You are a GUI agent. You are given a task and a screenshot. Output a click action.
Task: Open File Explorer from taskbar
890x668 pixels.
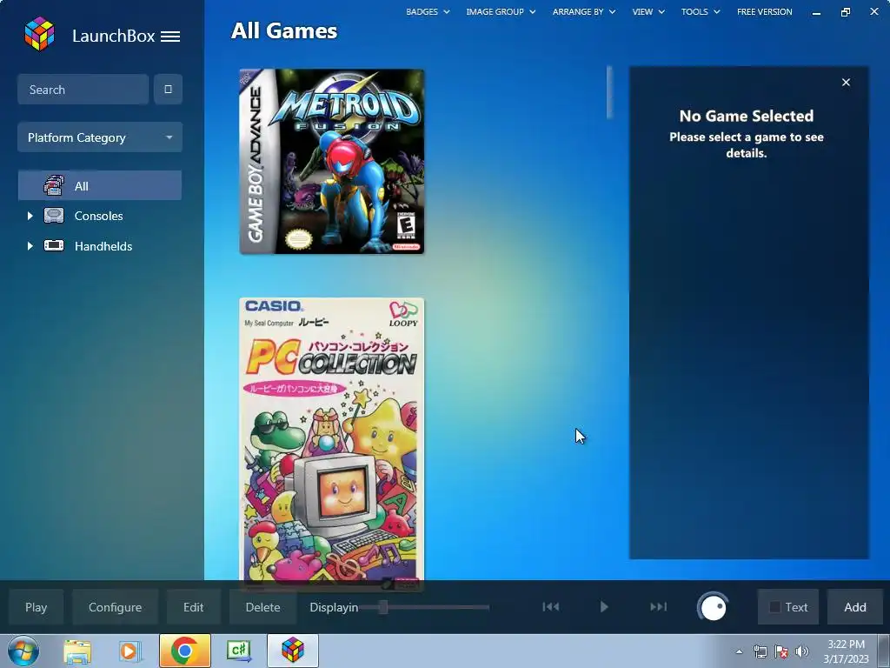pyautogui.click(x=77, y=651)
